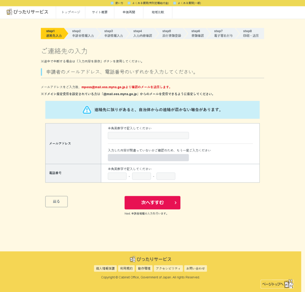Viewport: 305px width, 292px height.
Task: Open 利用規約 footer link
Action: [126, 268]
